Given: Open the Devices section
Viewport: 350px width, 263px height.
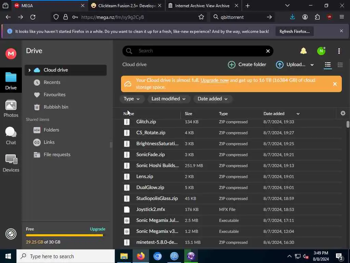Looking at the screenshot, I should point(11,163).
